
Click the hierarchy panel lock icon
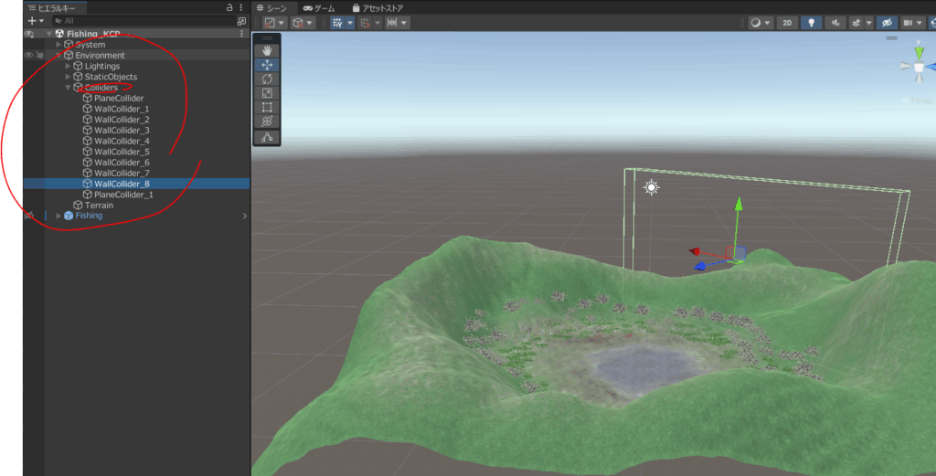coord(229,7)
